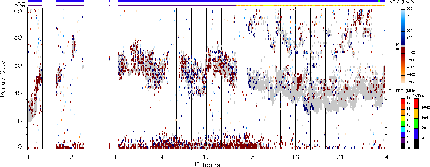The image size is (430, 167).
Task: Click the 14 label on the TX FRQ legend
Action: coord(408,120)
